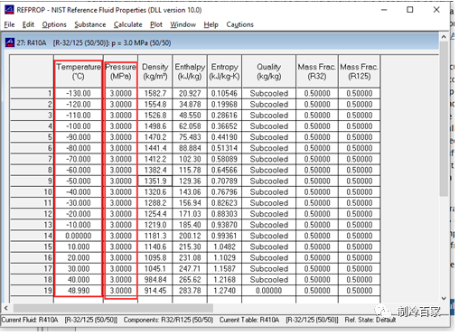Click the vertical scrollbar down arrow

444,298
